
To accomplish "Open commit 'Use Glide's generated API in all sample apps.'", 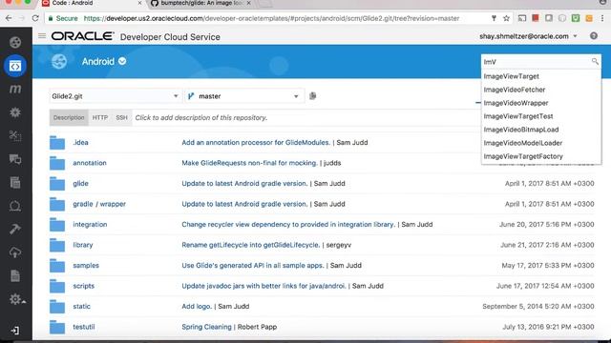I will tap(252, 266).
